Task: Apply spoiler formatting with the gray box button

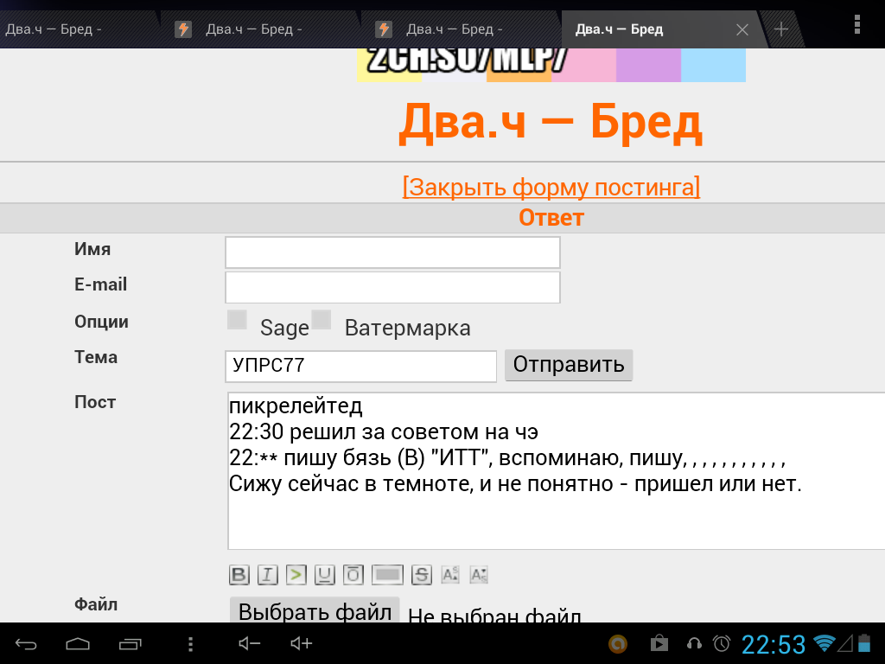Action: tap(387, 575)
